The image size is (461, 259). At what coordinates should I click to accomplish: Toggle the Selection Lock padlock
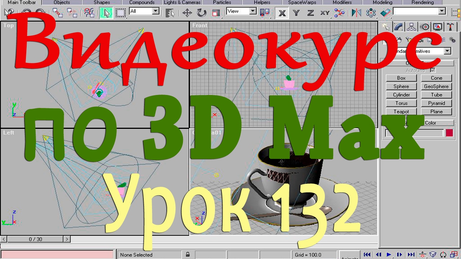[x=188, y=255]
